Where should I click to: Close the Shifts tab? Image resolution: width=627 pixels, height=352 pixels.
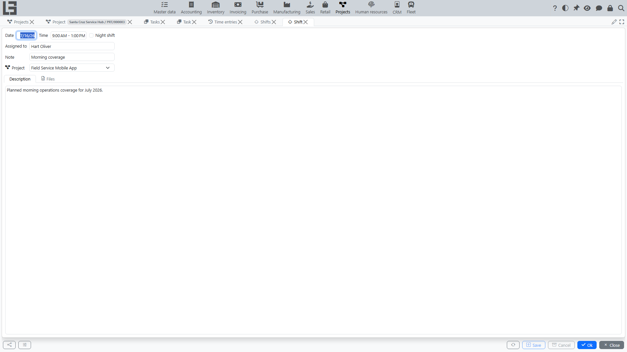point(274,22)
